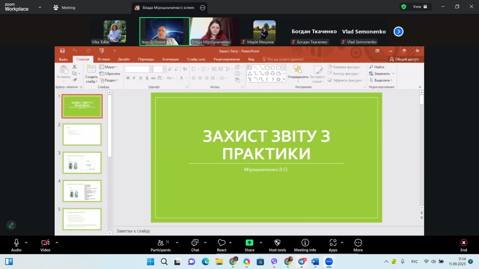This screenshot has height=269, width=479.
Task: Click the red End meeting button
Action: [x=463, y=243]
